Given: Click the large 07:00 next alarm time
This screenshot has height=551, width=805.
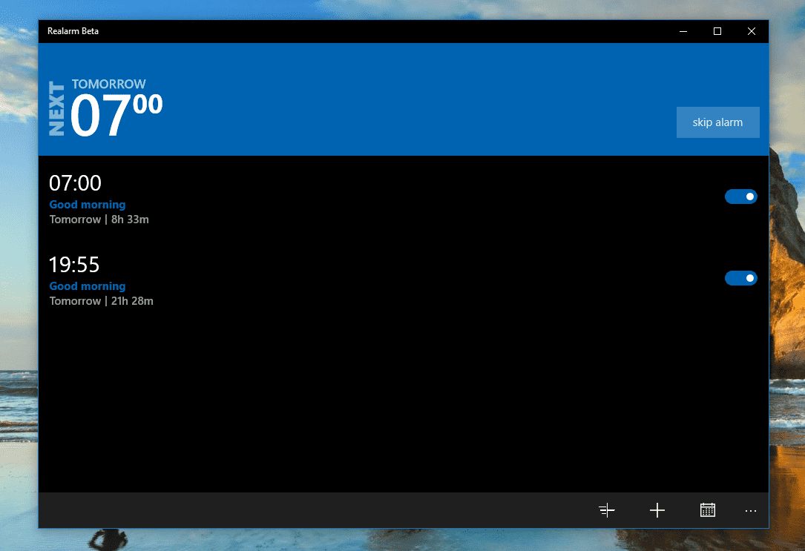Looking at the screenshot, I should (x=116, y=116).
